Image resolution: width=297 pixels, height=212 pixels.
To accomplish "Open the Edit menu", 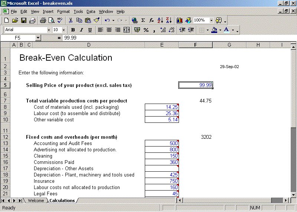I will (24, 11).
